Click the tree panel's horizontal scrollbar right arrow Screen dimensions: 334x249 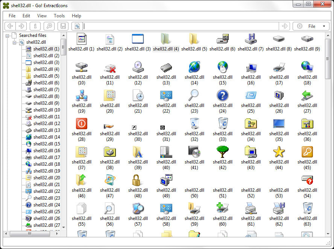57,234
